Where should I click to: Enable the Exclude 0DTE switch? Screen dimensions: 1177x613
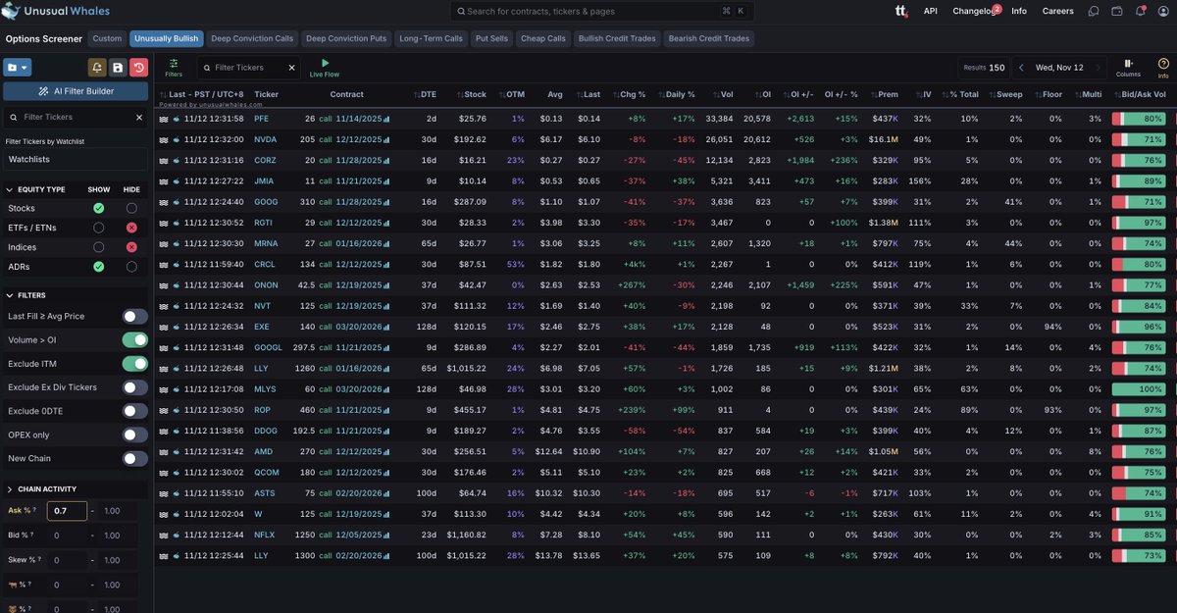(134, 411)
